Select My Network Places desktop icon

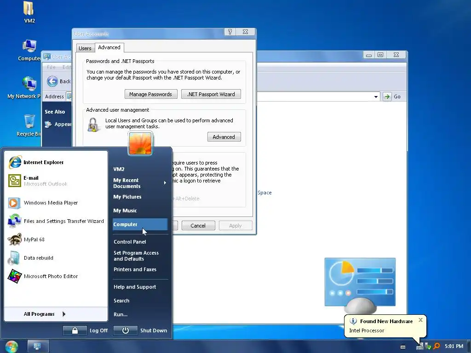[x=24, y=88]
